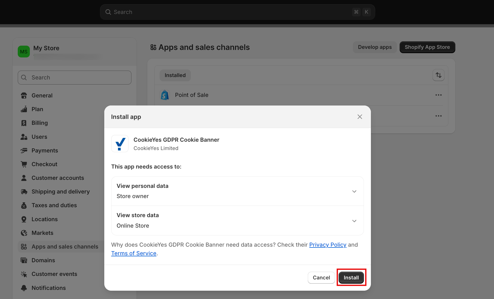Open Notifications via bell icon

pyautogui.click(x=24, y=288)
